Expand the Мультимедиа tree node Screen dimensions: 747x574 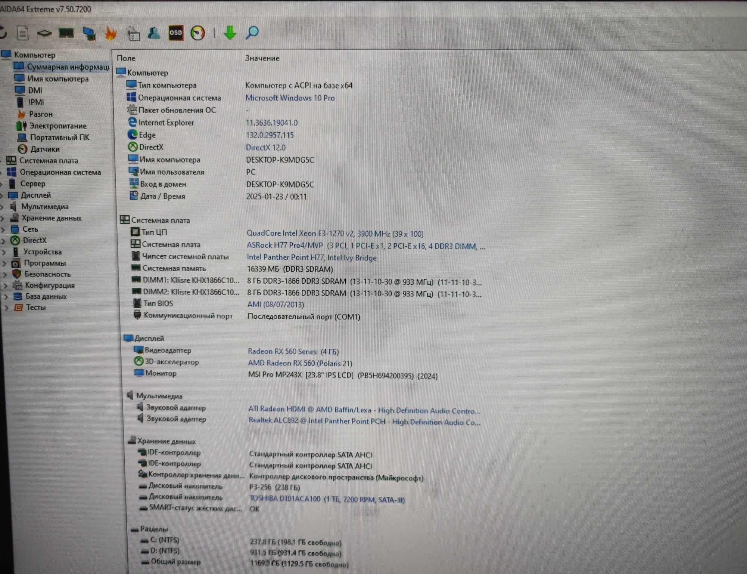coord(2,207)
